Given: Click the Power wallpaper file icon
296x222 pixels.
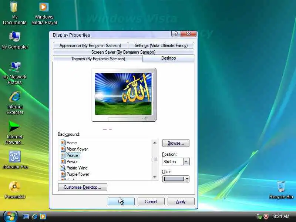Looking at the screenshot, I should (63, 162).
